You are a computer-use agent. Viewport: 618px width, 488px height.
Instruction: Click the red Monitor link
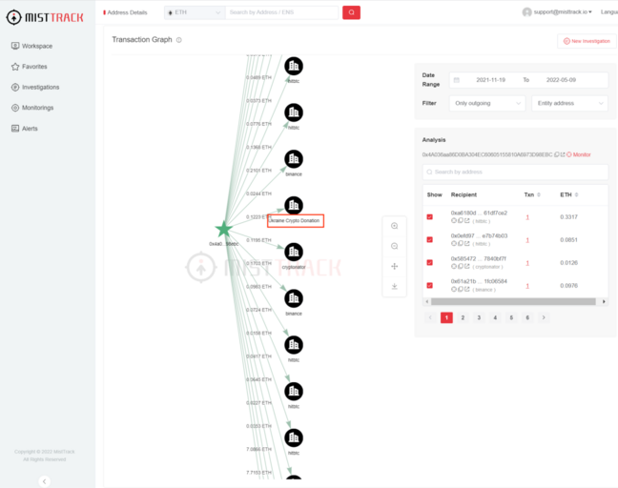click(x=578, y=154)
